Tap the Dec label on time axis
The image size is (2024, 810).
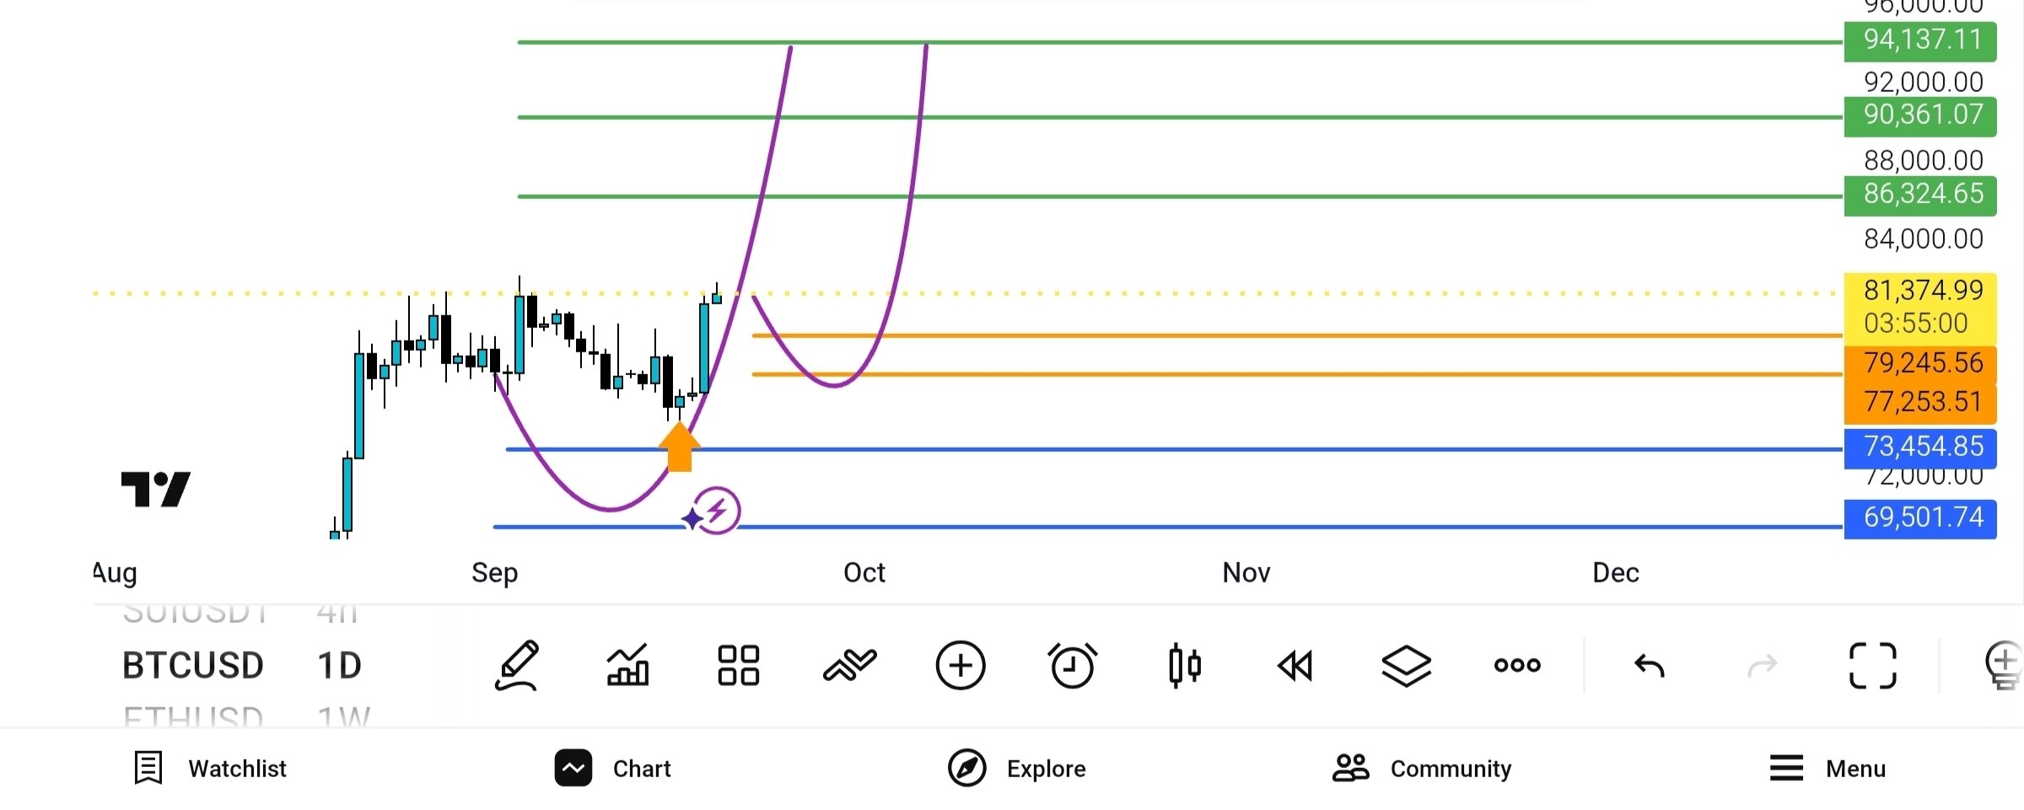tap(1616, 573)
